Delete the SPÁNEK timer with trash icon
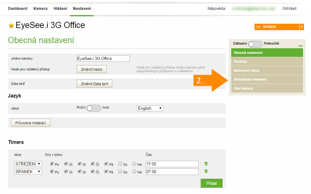The height and width of the screenshot is (194, 311). coord(206,171)
